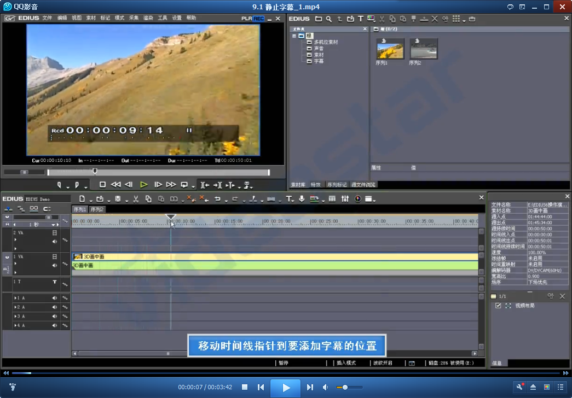572x398 pixels.
Task: Click the open project icon on timeline toolbar
Action: 100,198
